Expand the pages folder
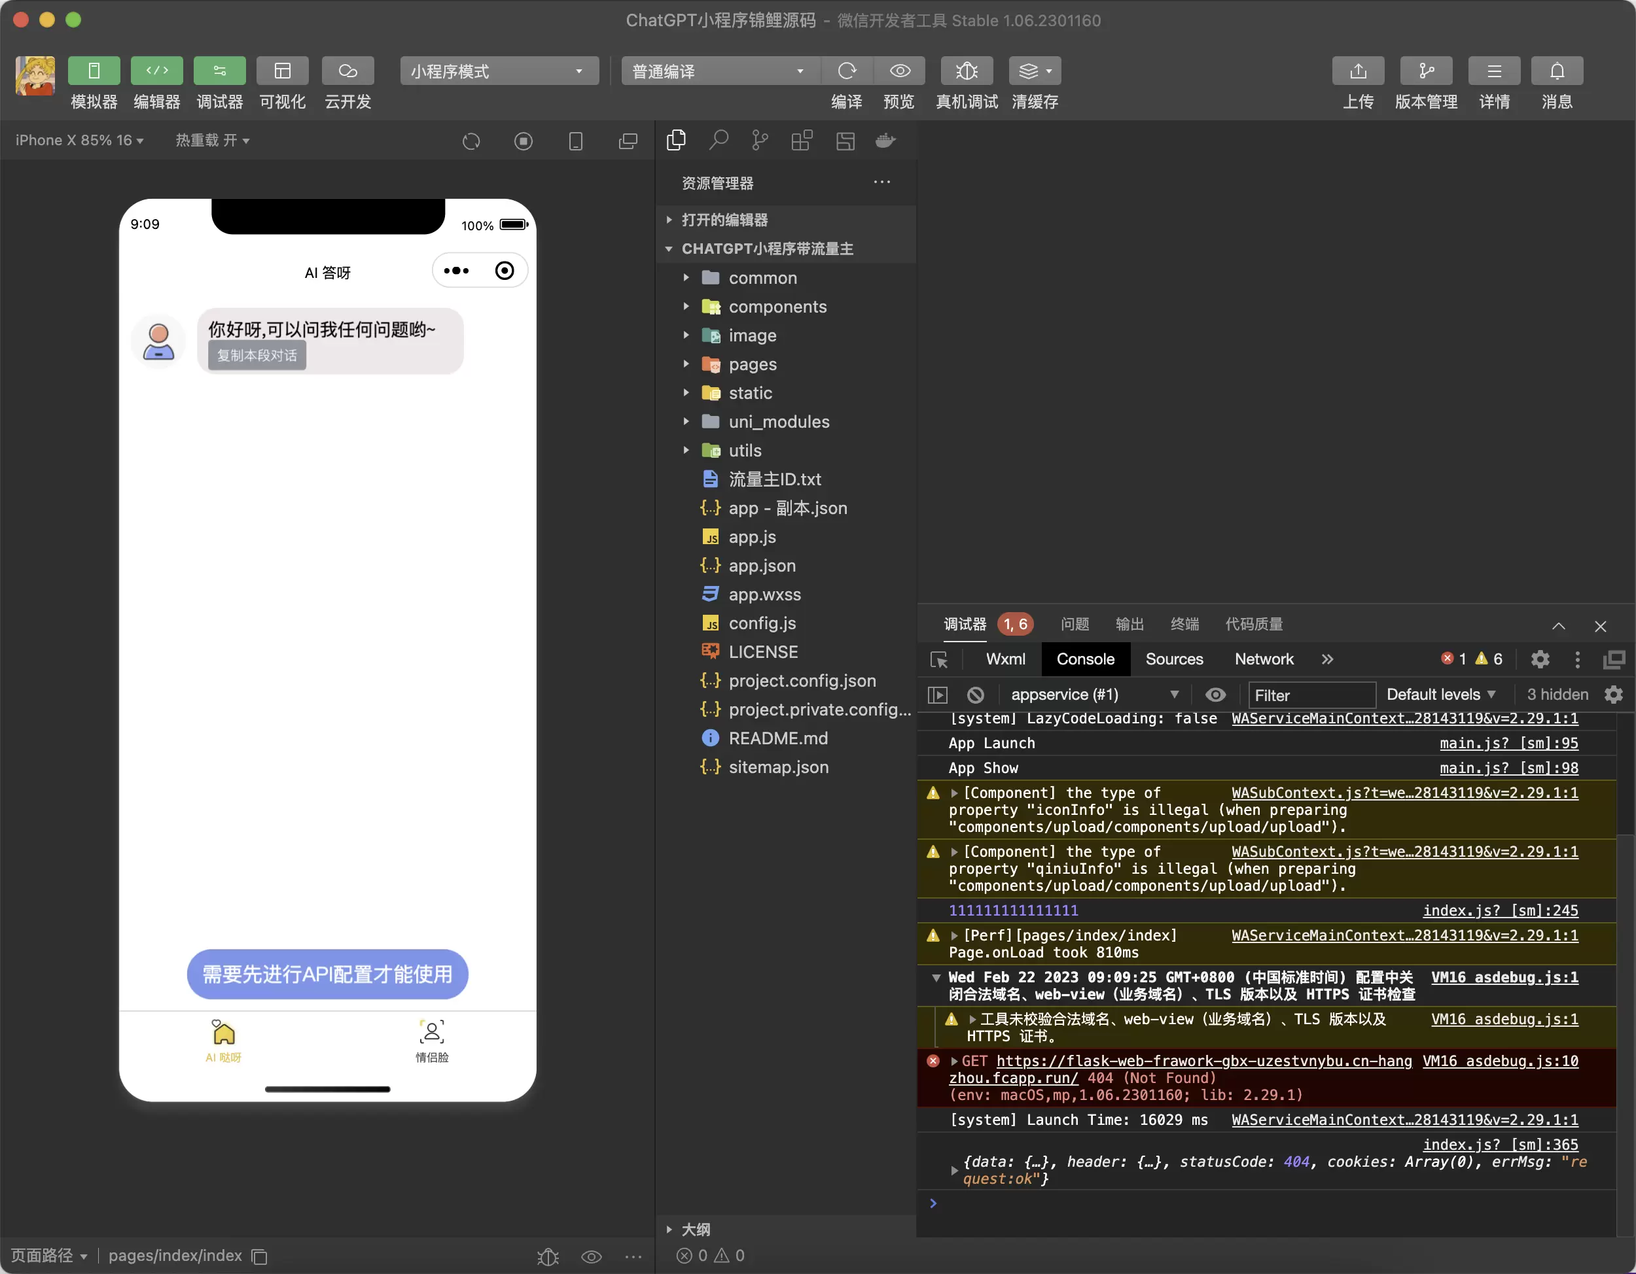The height and width of the screenshot is (1274, 1636). point(786,364)
